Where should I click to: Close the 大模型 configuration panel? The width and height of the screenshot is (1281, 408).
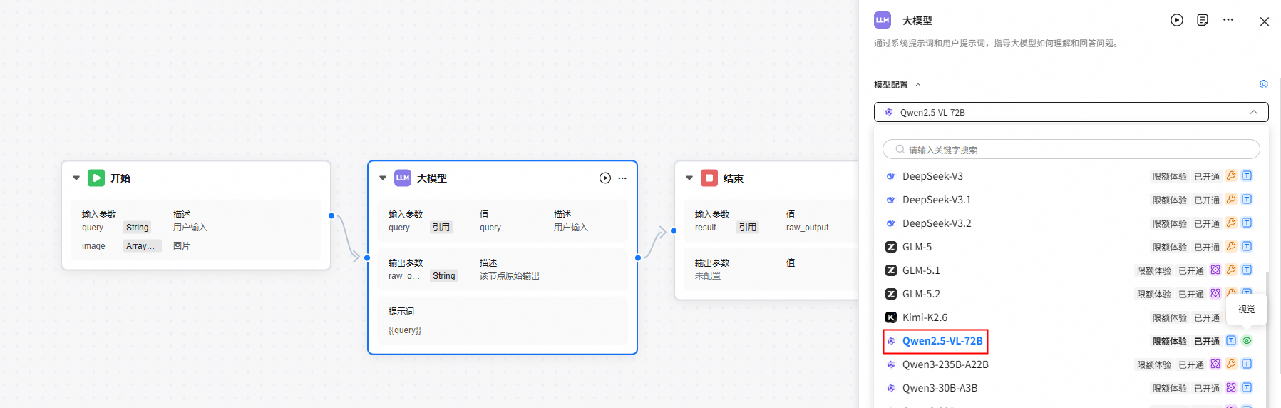coord(1265,21)
